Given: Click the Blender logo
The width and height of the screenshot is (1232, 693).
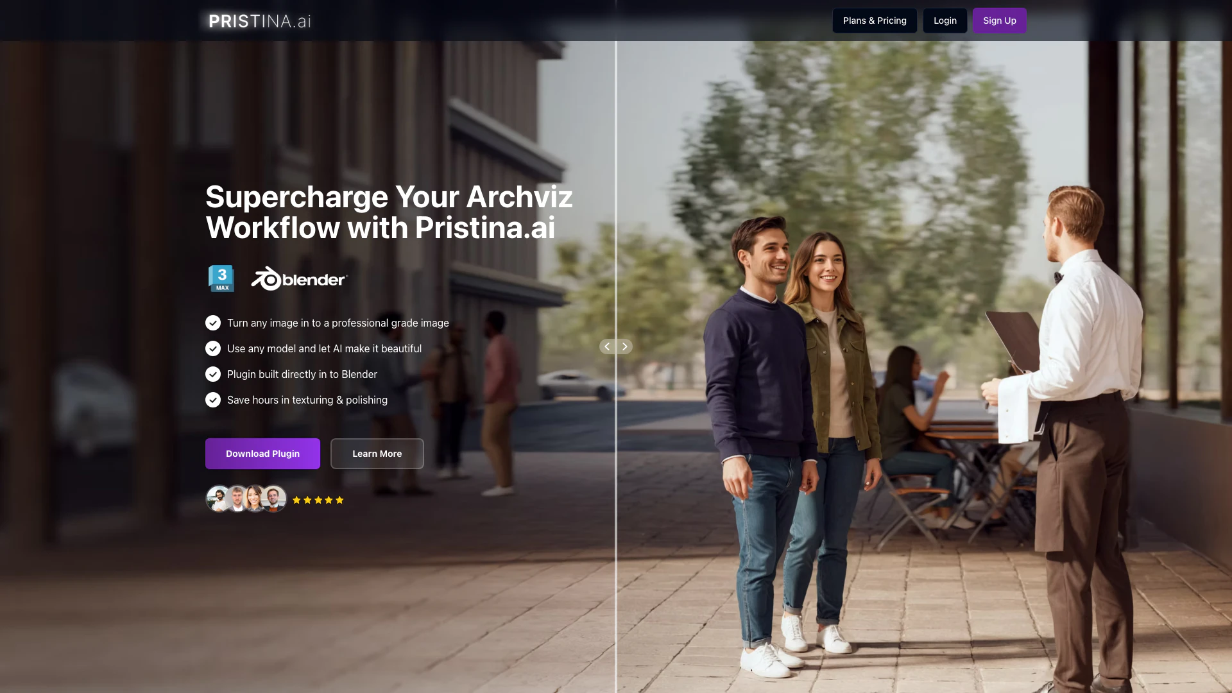Looking at the screenshot, I should pyautogui.click(x=299, y=279).
